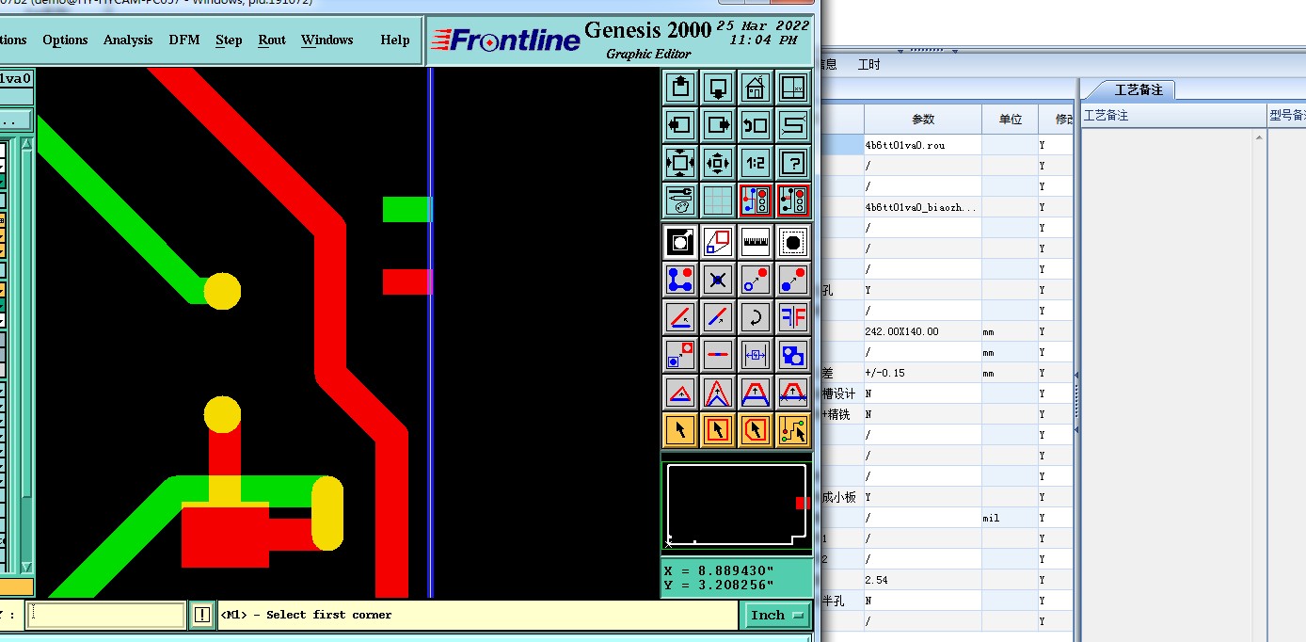
Task: Select the 242.00X140.00 cell
Action: [x=923, y=331]
